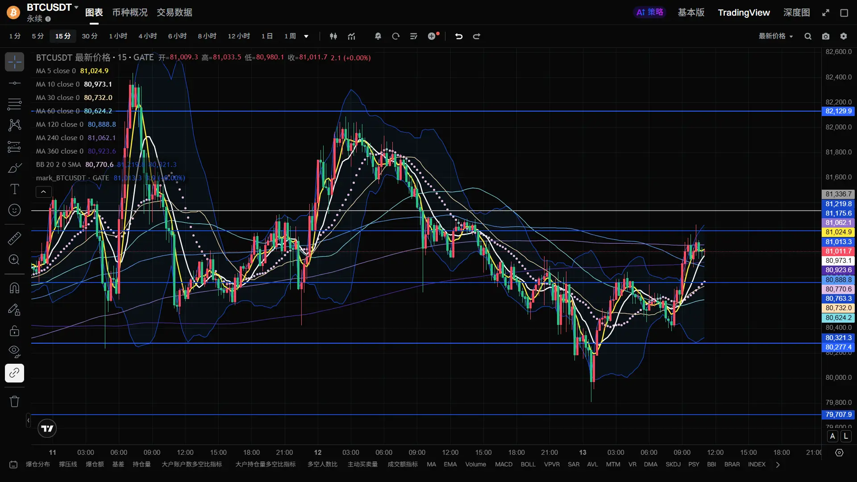
Task: Take a chart snapshot with camera icon
Action: tap(826, 36)
